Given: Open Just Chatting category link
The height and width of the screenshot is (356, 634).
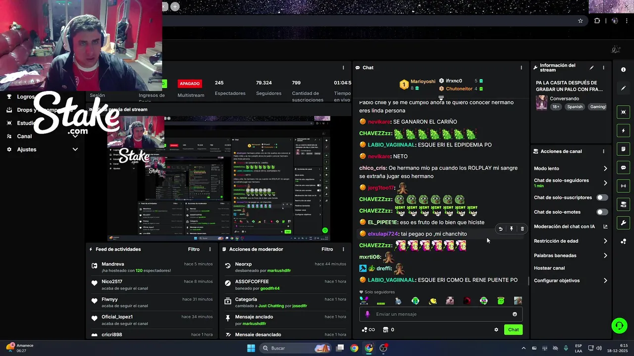Looking at the screenshot, I should (272, 306).
